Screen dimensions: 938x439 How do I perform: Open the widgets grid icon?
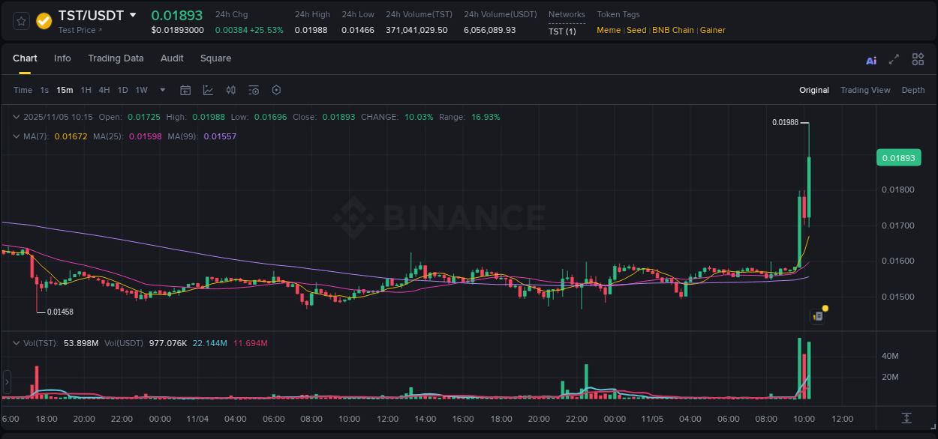[x=918, y=59]
